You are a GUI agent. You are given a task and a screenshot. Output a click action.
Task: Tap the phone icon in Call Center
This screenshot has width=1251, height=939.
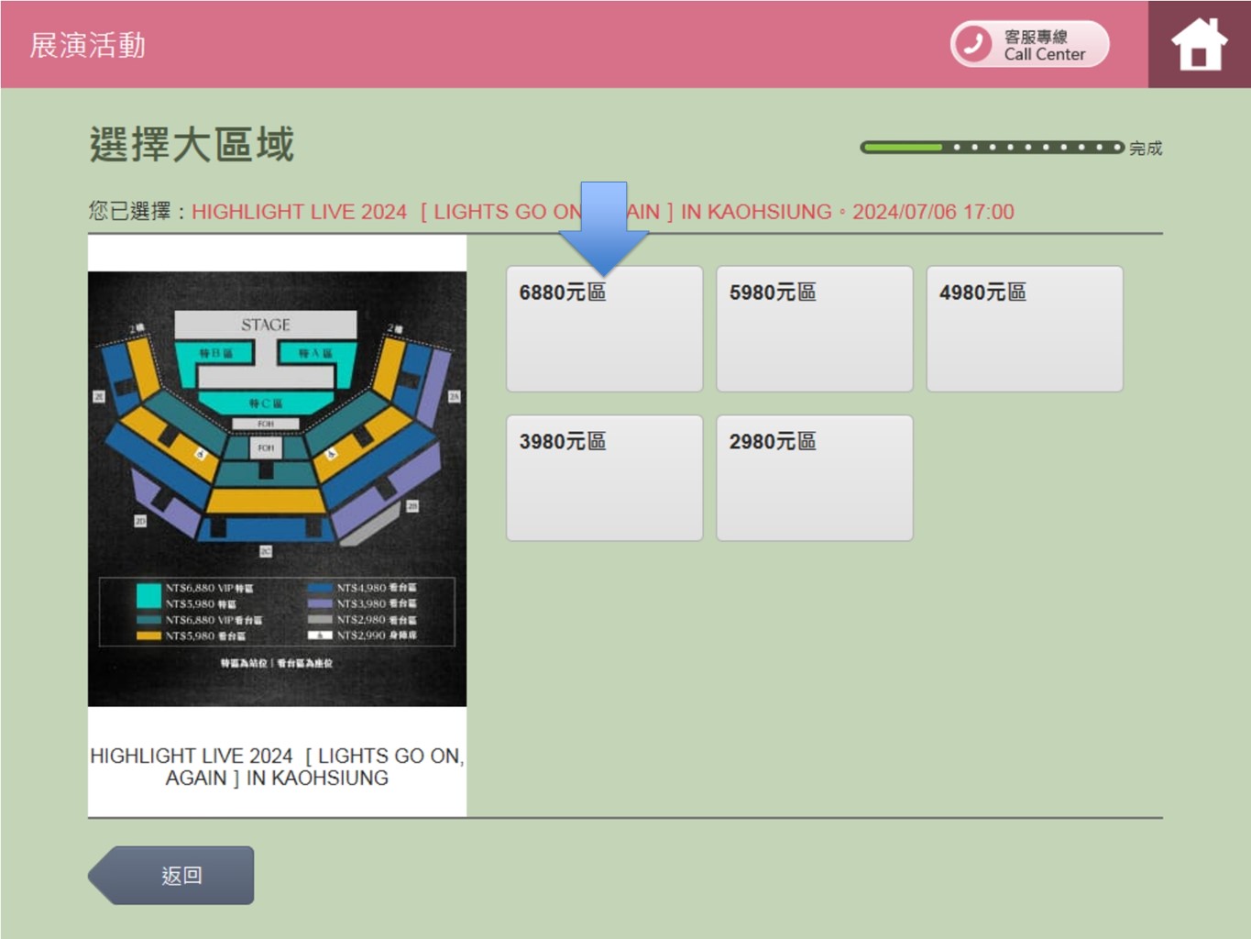click(974, 44)
